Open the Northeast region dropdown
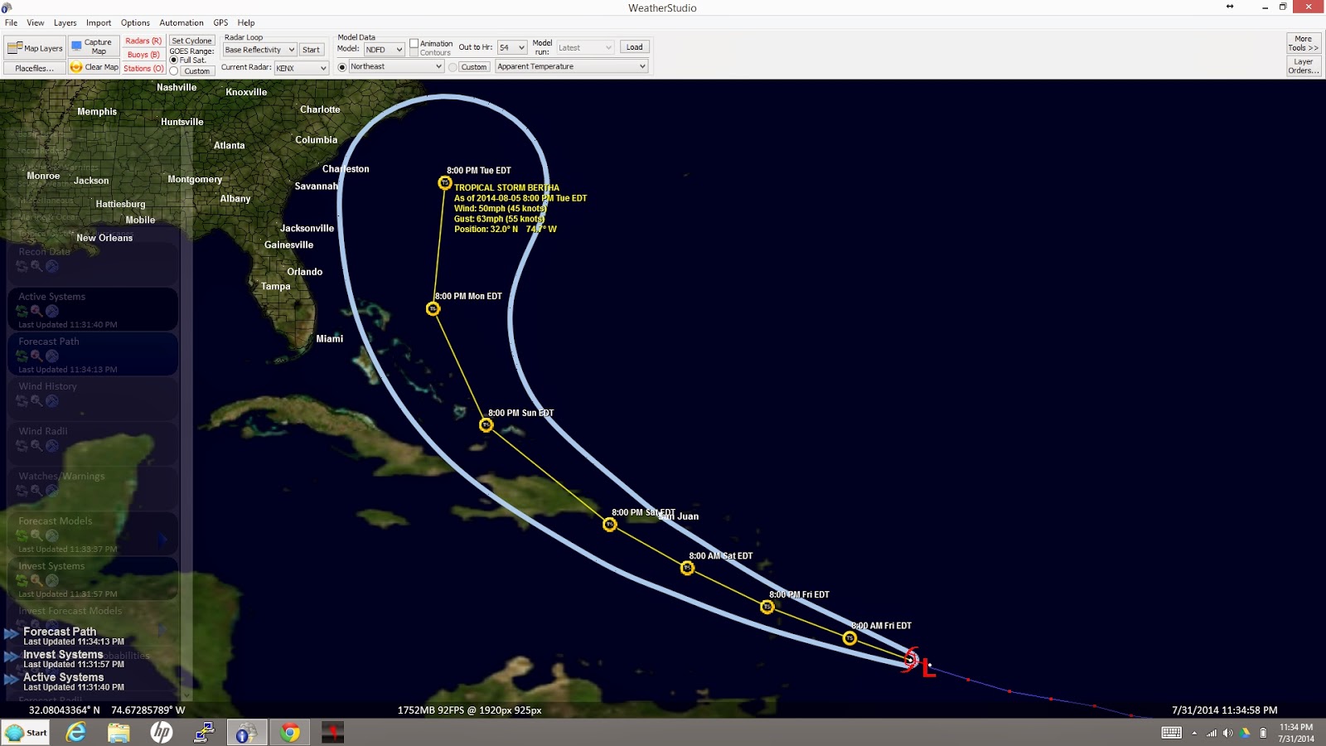 [396, 66]
